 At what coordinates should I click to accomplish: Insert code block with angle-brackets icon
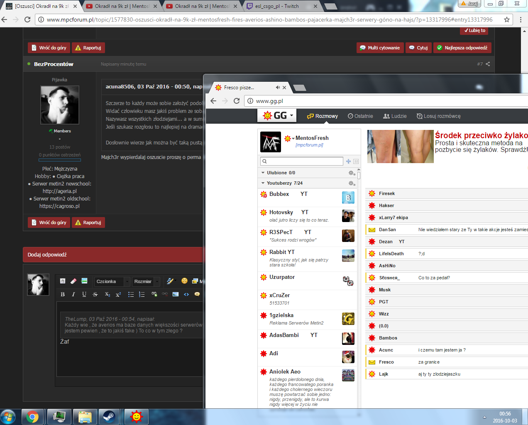[x=186, y=294]
